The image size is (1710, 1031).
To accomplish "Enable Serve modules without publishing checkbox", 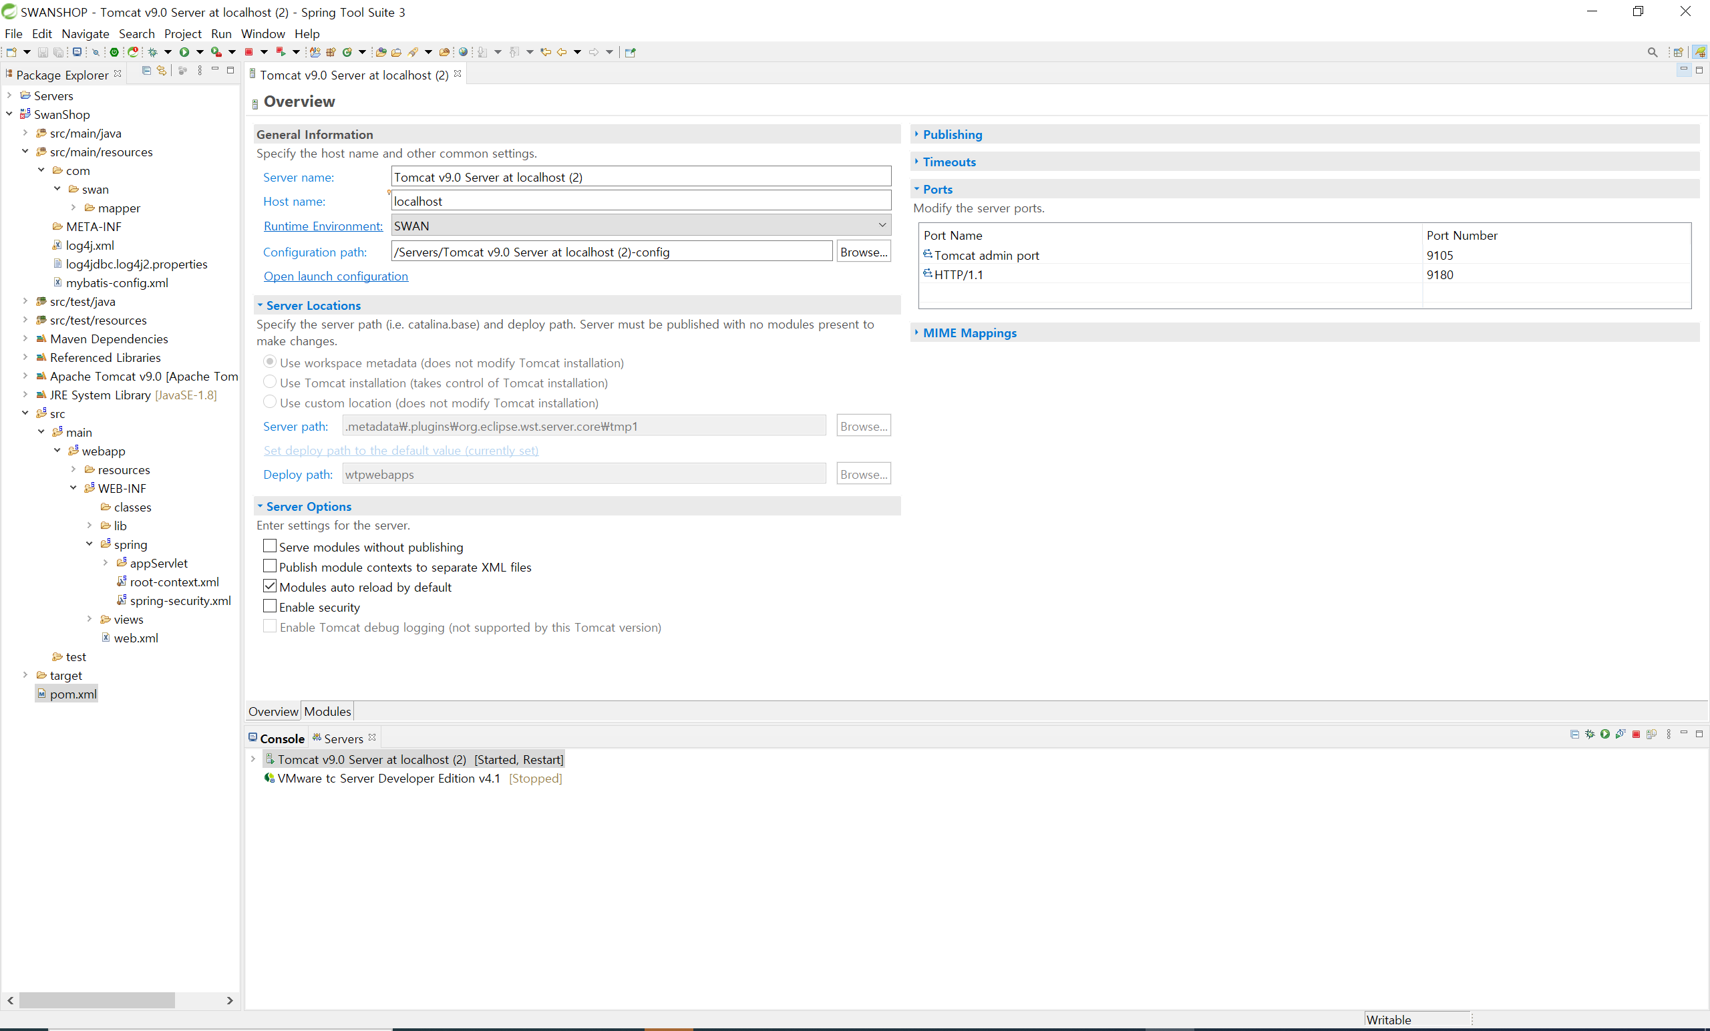I will [x=270, y=547].
